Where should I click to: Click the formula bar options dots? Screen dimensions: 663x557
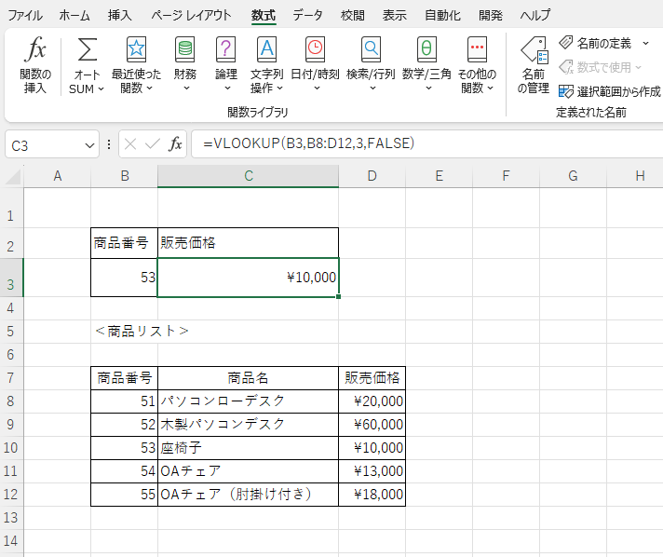109,144
